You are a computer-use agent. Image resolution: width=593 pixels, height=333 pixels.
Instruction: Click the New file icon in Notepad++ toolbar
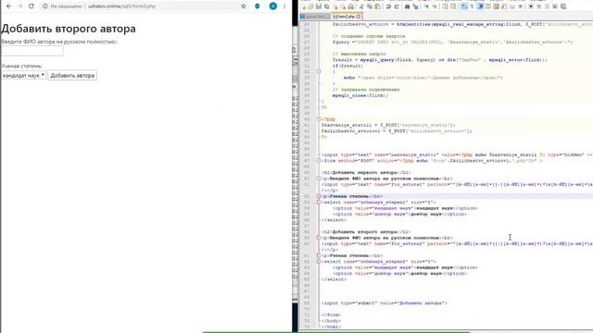pyautogui.click(x=303, y=6)
